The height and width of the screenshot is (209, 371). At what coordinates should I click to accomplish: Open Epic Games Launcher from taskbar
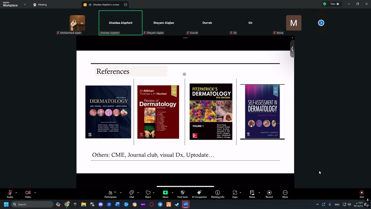pos(75,204)
